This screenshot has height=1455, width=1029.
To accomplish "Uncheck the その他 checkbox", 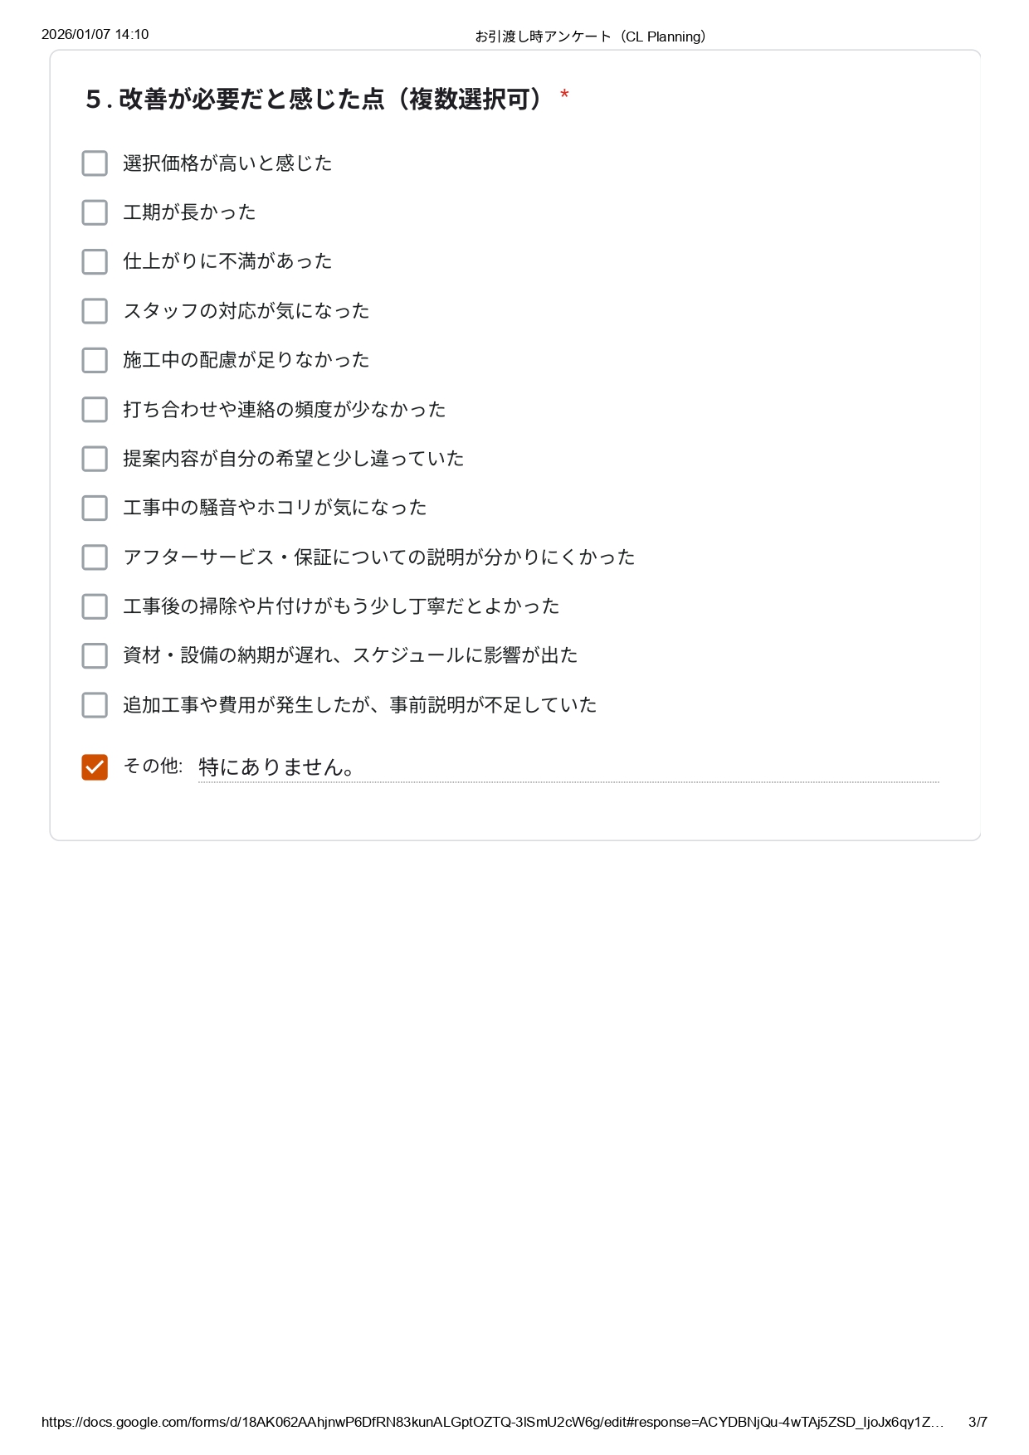I will (x=95, y=767).
